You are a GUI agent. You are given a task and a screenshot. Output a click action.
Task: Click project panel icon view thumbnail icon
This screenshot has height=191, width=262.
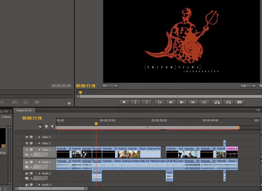[3, 146]
